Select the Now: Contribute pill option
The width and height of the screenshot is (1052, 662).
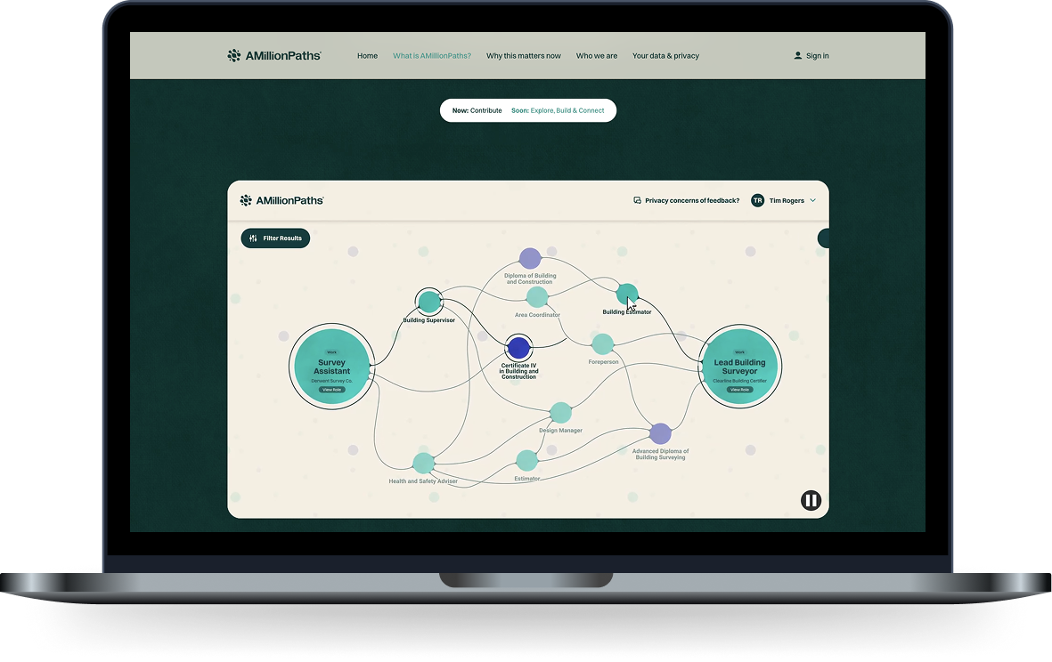[x=477, y=110]
